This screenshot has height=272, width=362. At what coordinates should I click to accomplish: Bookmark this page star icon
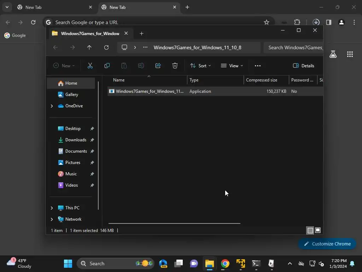coord(267,22)
